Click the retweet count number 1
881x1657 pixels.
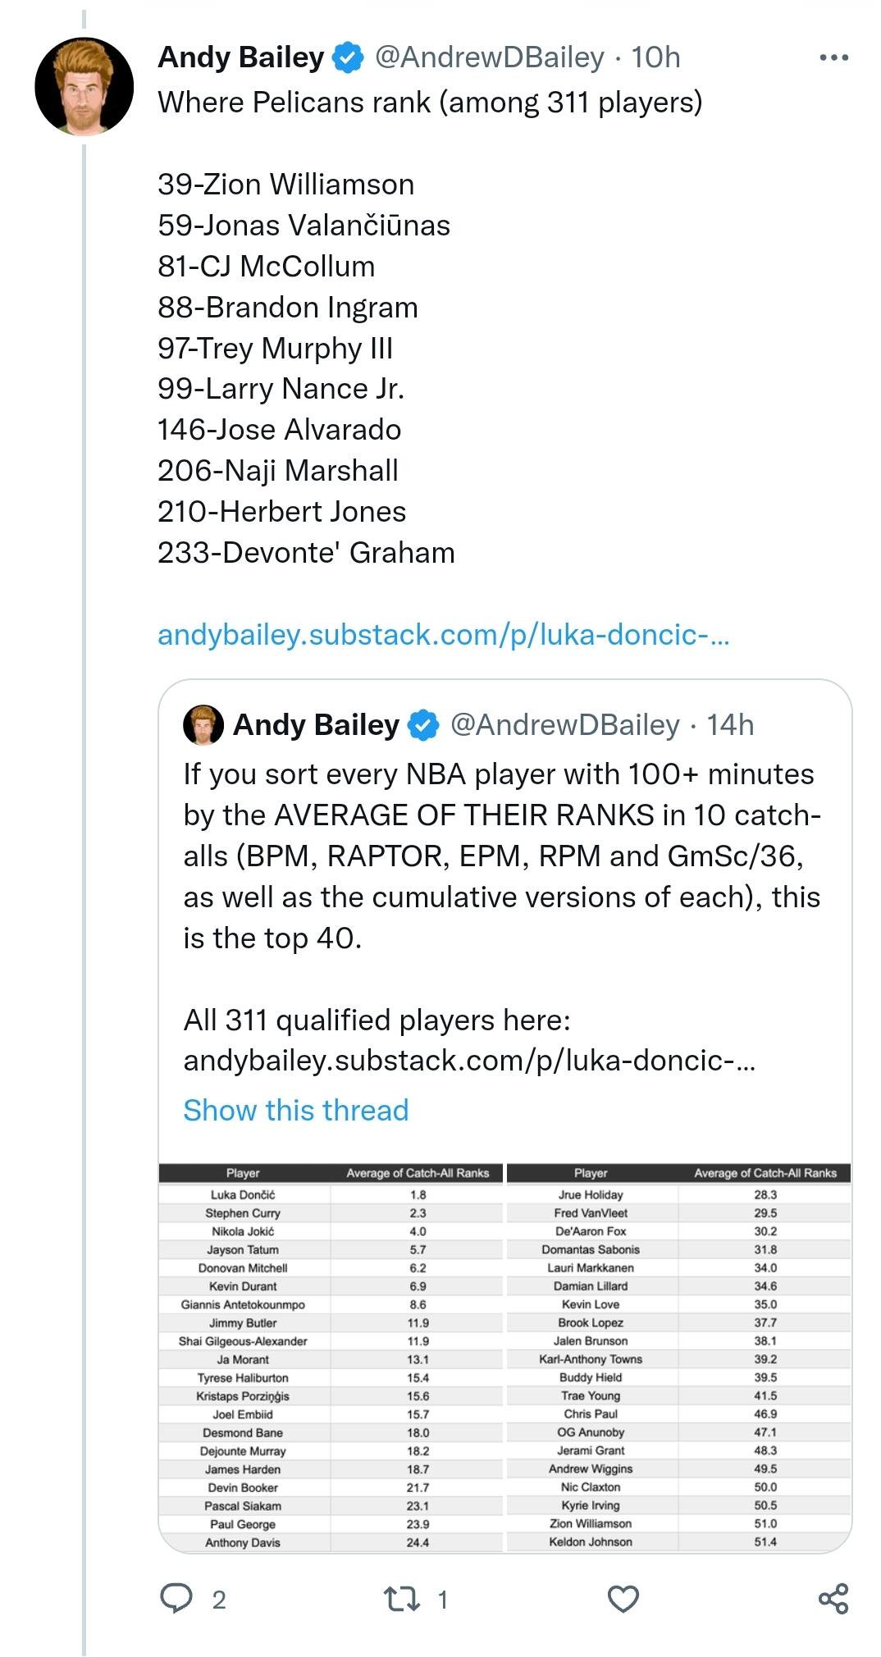[x=443, y=1599]
